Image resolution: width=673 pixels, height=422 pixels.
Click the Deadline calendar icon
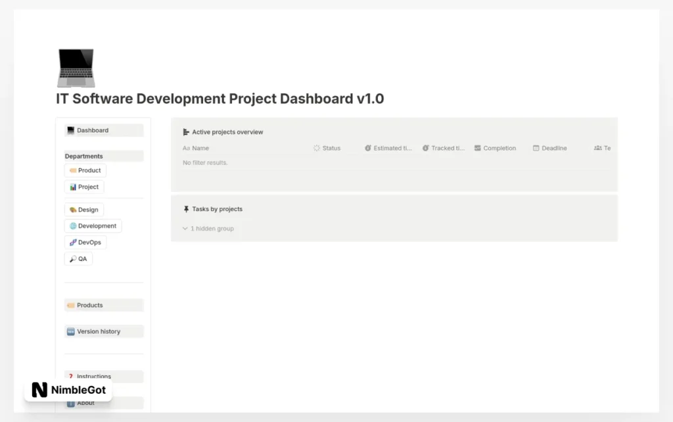coord(536,148)
